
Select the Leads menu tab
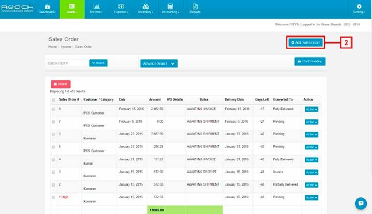[72, 9]
